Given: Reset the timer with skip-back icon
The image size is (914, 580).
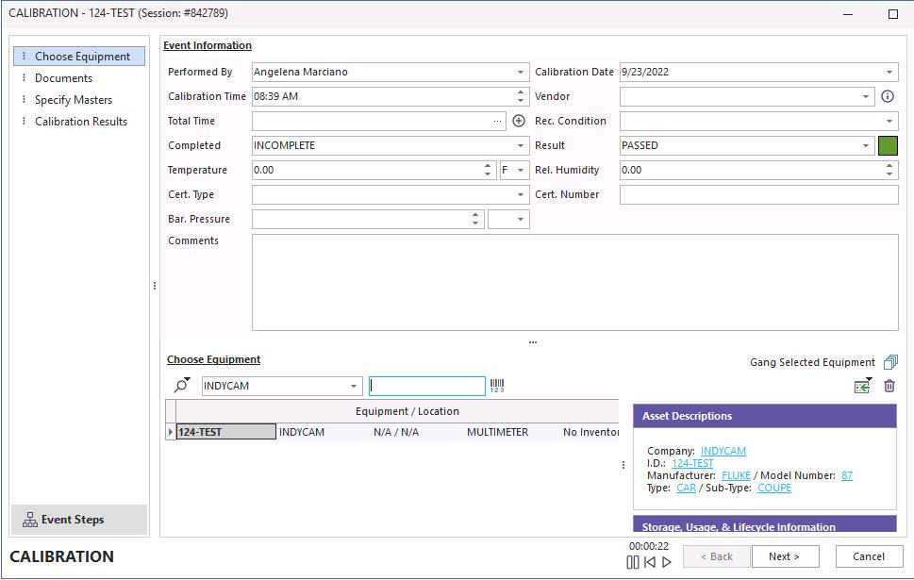Looking at the screenshot, I should pos(650,562).
